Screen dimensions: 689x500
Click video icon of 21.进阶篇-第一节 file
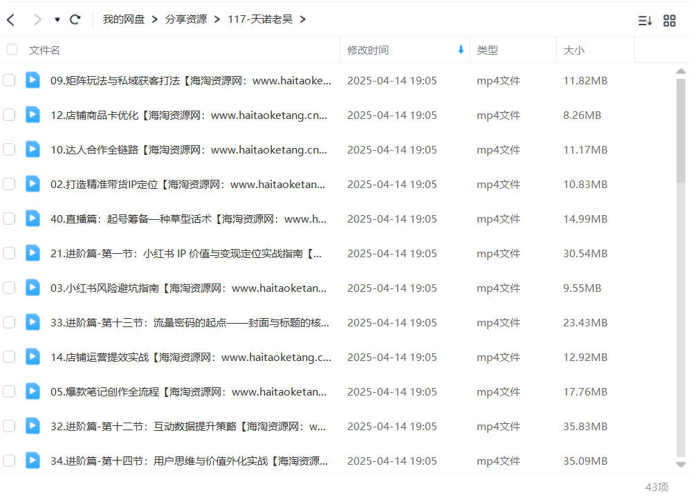point(33,252)
